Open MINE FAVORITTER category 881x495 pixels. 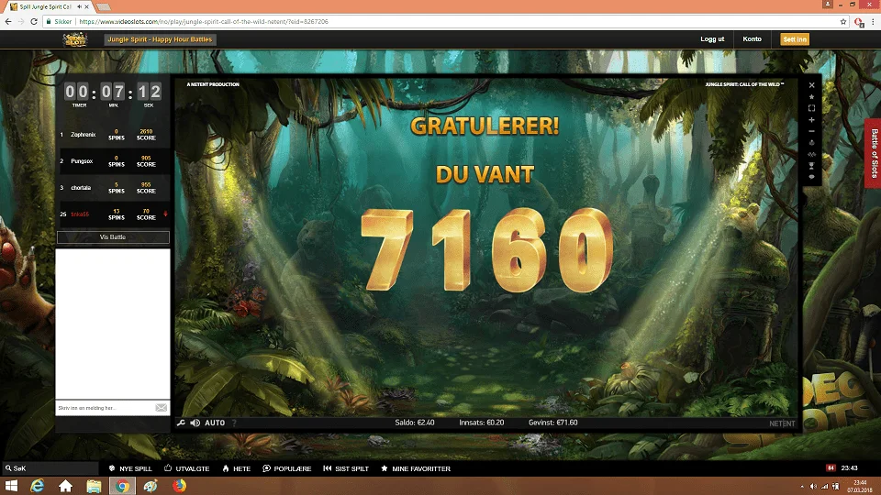(x=415, y=468)
